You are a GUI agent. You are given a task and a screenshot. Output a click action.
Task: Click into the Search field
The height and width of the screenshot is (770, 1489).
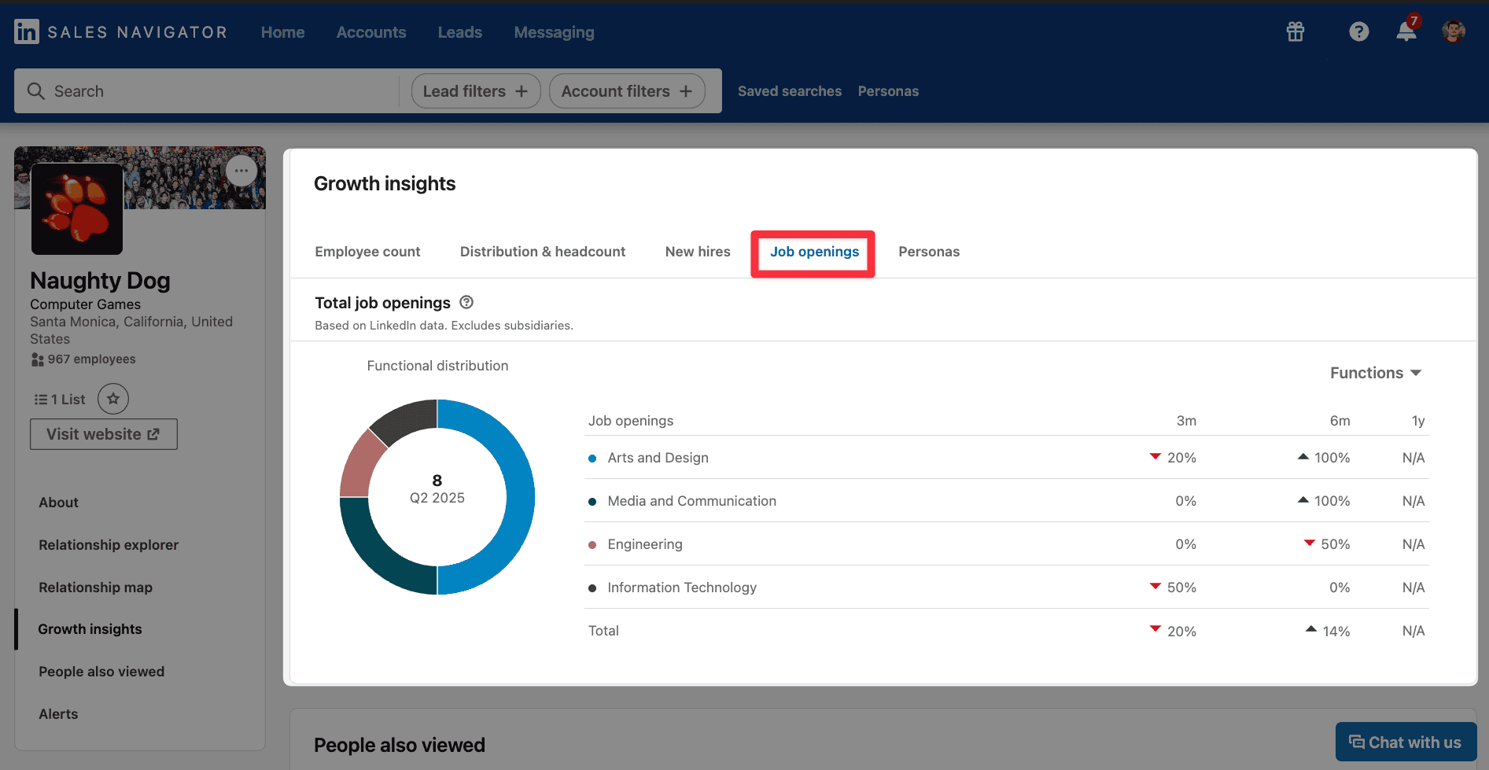[208, 91]
